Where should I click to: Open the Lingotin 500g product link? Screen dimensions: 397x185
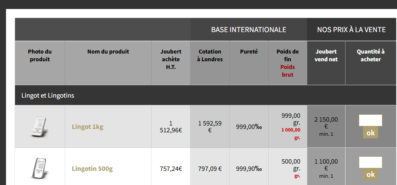[x=92, y=169]
